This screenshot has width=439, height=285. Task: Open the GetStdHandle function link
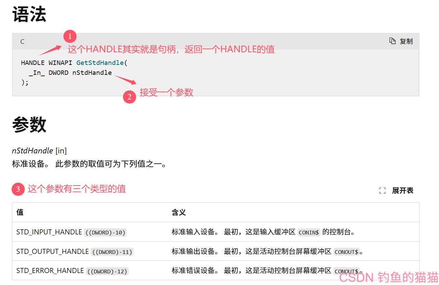click(100, 63)
